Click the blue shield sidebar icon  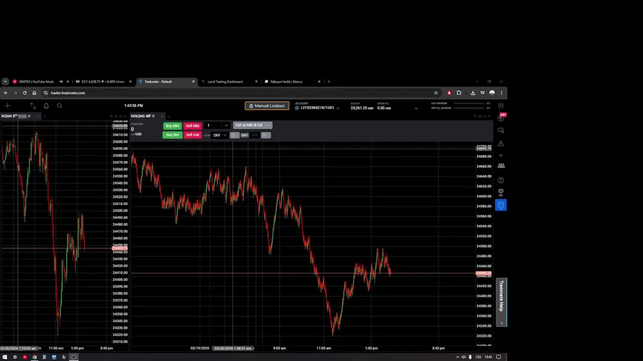(501, 205)
